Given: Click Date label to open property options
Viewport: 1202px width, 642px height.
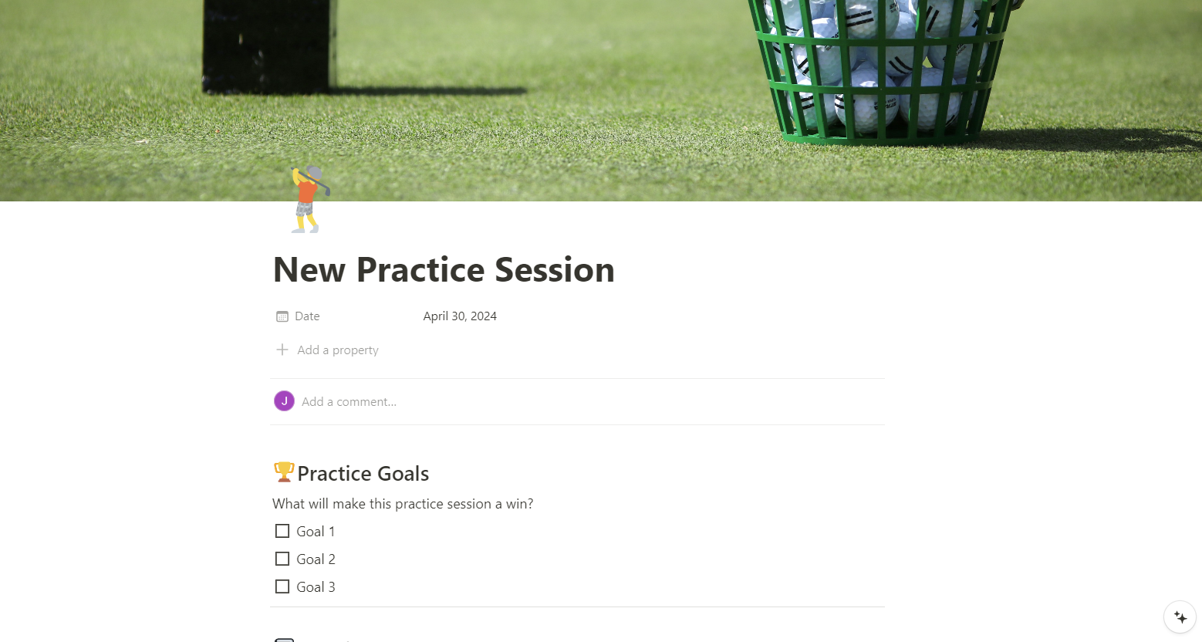Looking at the screenshot, I should 306,316.
